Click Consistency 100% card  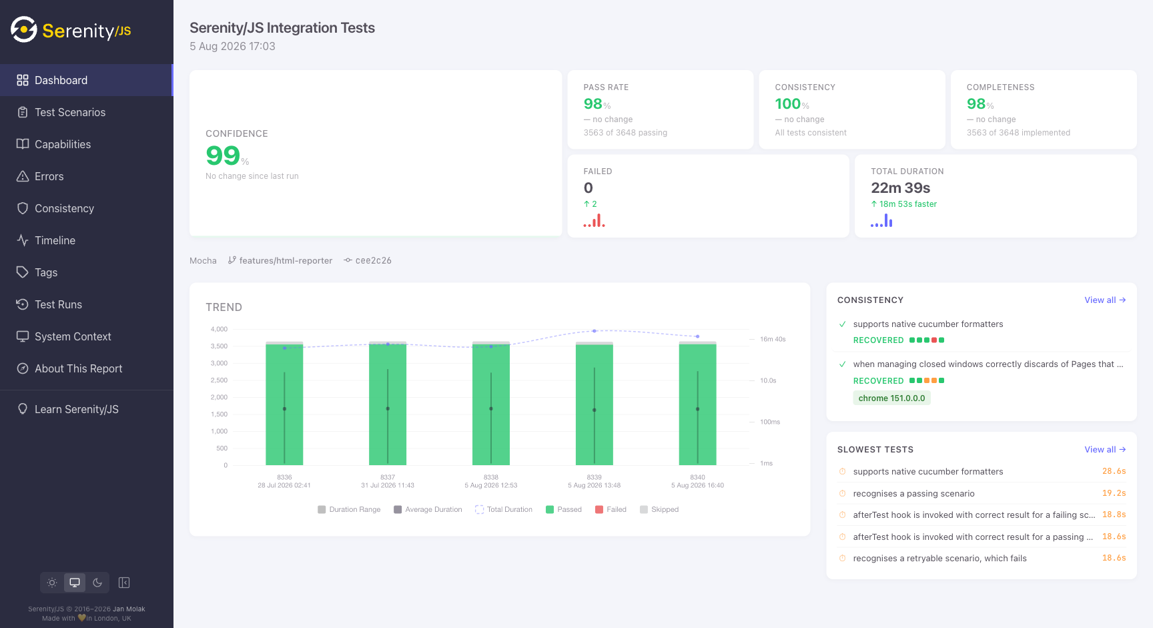(852, 109)
